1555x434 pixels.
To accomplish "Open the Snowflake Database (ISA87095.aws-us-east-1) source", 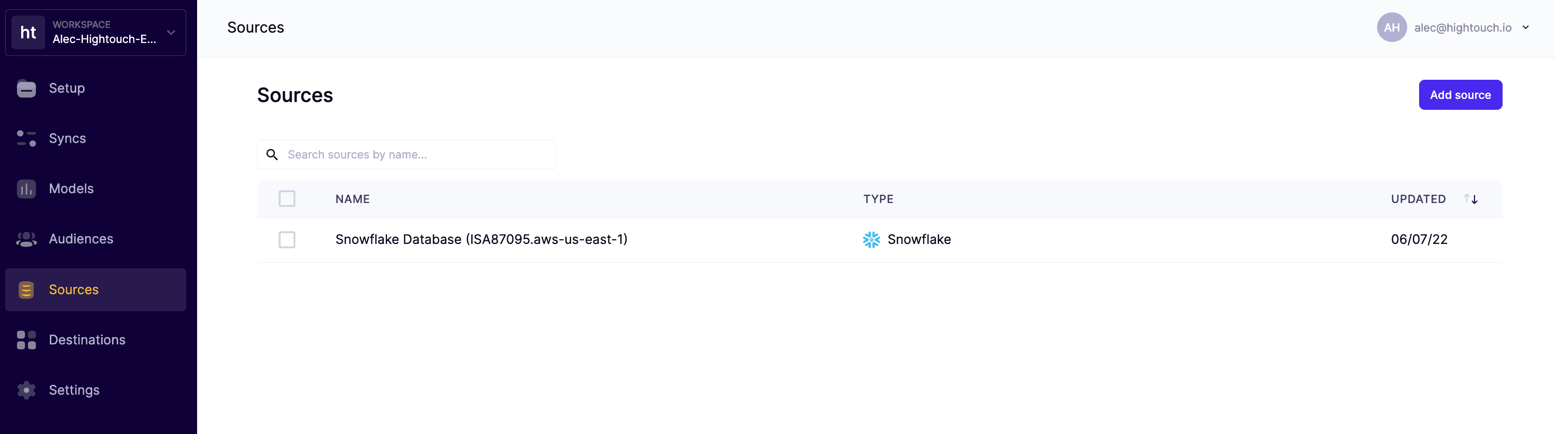I will tap(481, 240).
